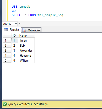Click ID cell in Bob row
The height and width of the screenshot is (109, 102).
pyautogui.click(x=15, y=46)
